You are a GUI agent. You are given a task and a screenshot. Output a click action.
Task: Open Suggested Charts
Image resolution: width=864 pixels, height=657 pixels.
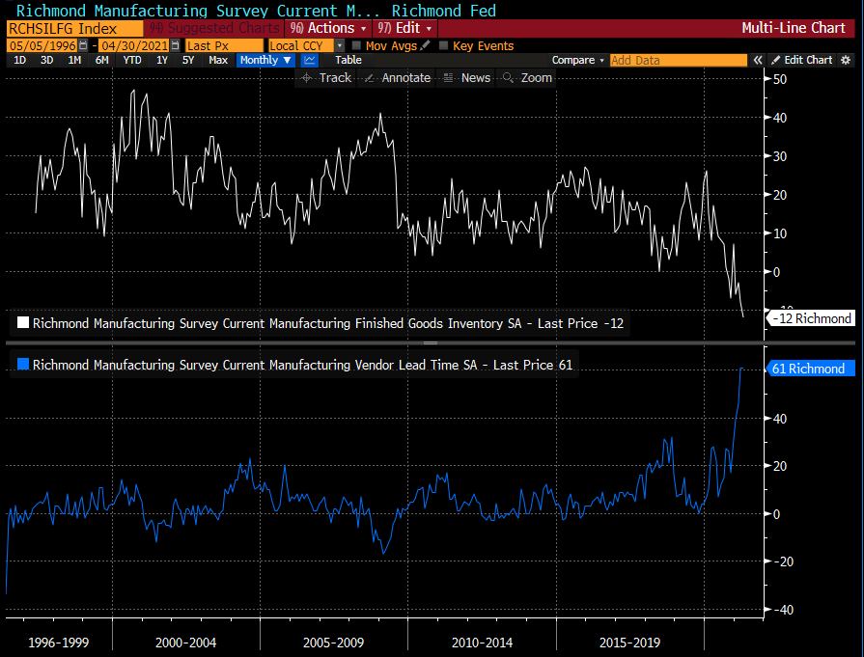(214, 28)
